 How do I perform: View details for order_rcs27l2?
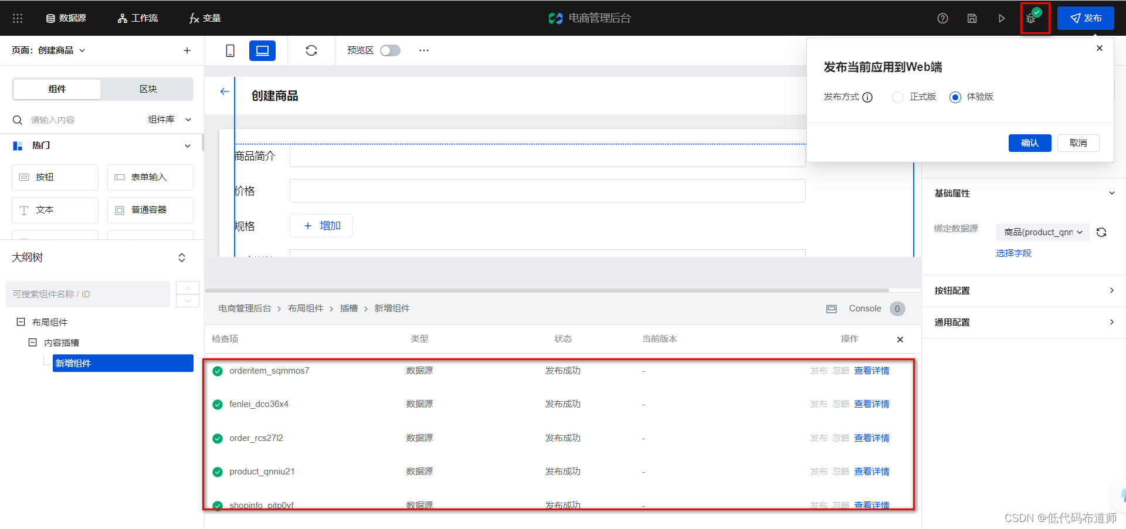(x=871, y=438)
